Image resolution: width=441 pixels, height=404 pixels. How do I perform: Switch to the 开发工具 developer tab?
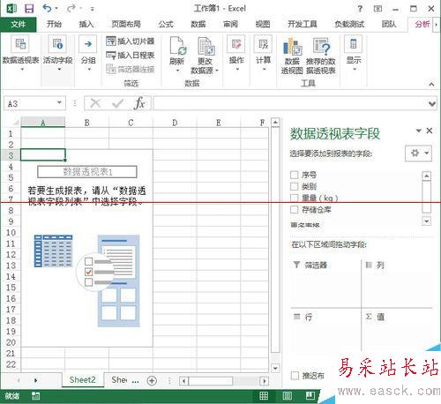[302, 24]
